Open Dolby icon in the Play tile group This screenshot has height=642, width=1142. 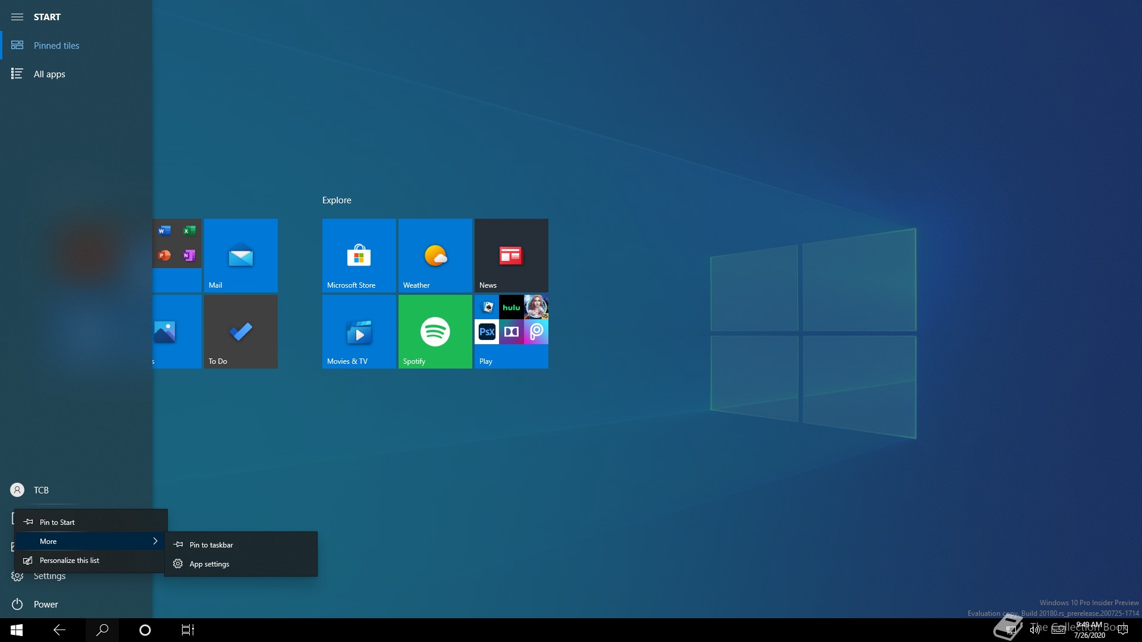point(512,332)
